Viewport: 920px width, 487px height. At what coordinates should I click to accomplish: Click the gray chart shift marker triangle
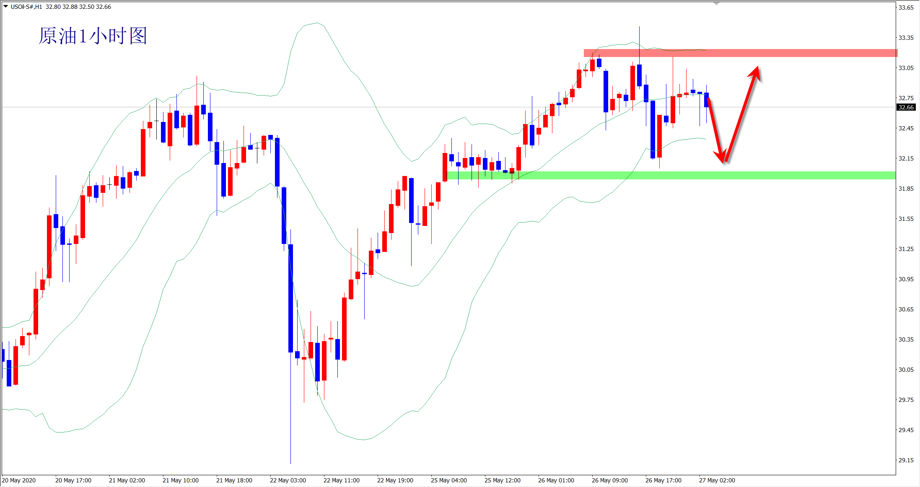click(x=716, y=3)
